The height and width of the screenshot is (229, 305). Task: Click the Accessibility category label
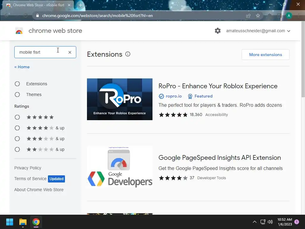[x=217, y=115]
